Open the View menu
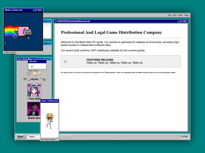 [180, 15]
